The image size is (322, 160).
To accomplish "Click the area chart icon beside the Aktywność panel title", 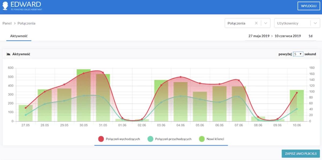I will [8, 54].
